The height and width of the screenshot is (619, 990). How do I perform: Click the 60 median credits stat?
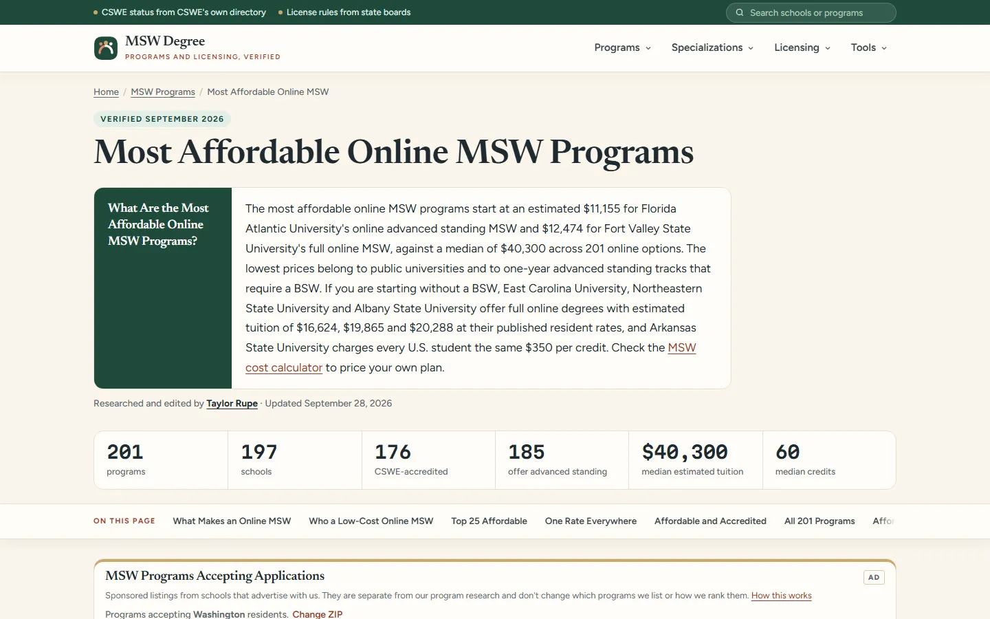click(829, 460)
